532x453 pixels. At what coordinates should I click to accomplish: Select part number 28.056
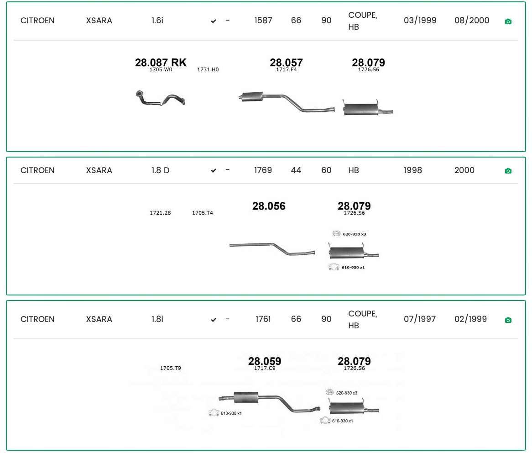click(x=269, y=206)
